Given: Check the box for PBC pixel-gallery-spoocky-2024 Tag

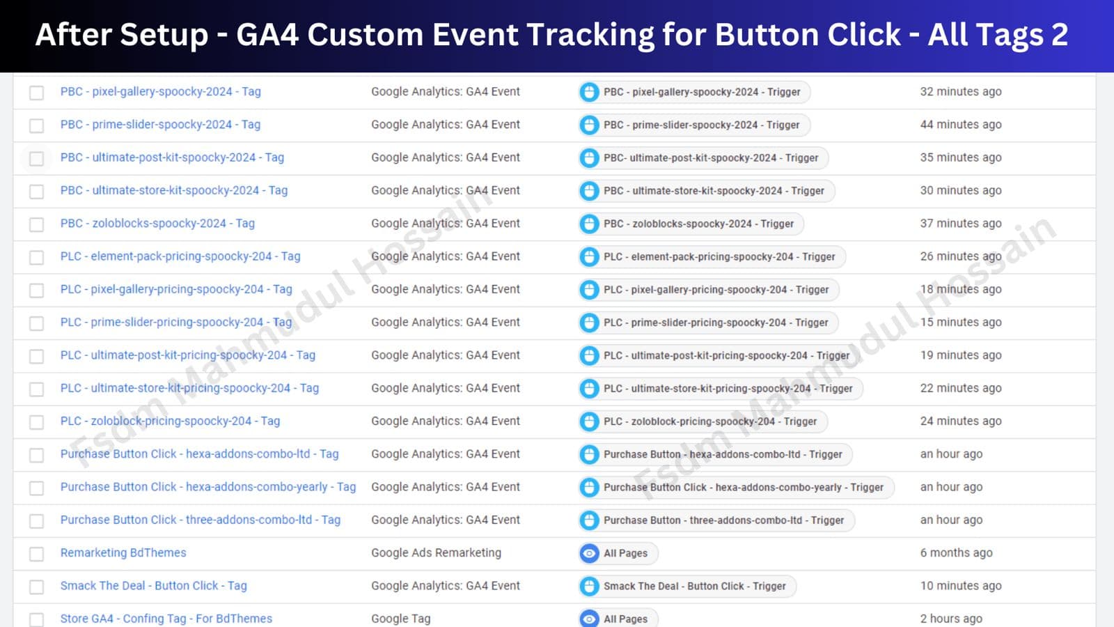Looking at the screenshot, I should 37,92.
